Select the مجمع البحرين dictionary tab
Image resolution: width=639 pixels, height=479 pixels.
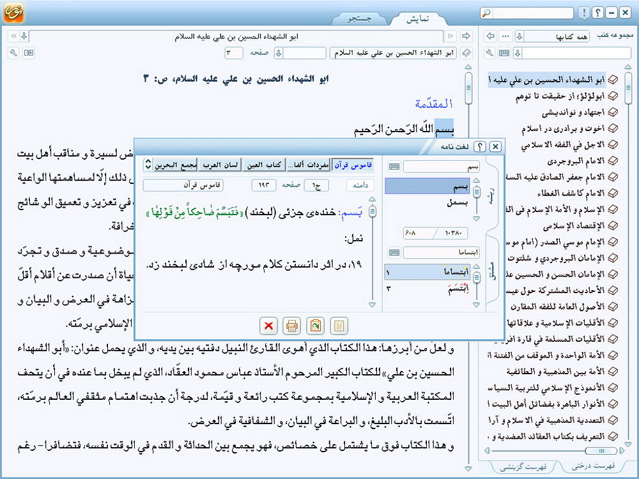pos(176,165)
